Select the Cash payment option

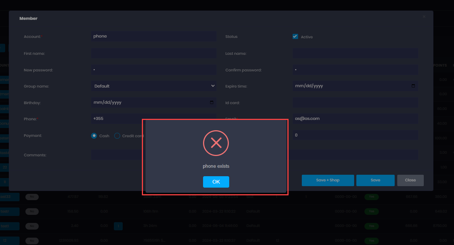(x=94, y=136)
